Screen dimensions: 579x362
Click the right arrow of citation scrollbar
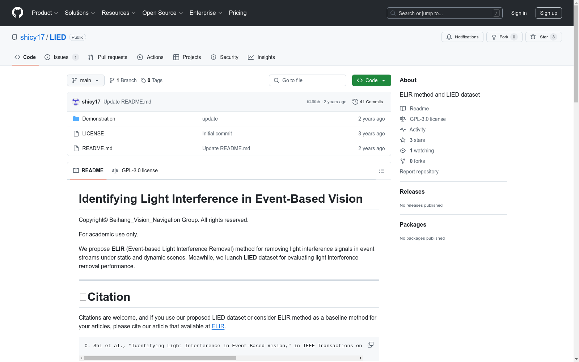[x=361, y=358]
